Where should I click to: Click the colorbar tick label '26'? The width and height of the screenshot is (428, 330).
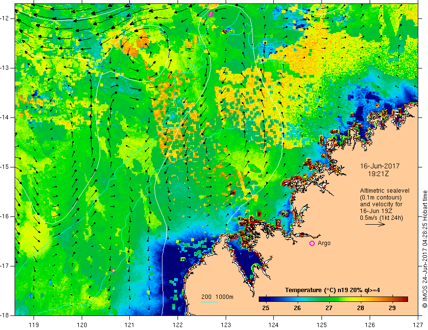[298, 308]
